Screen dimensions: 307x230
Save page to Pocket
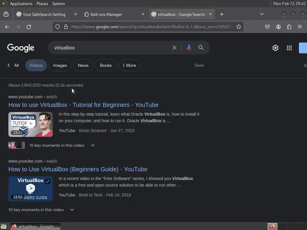point(267,27)
